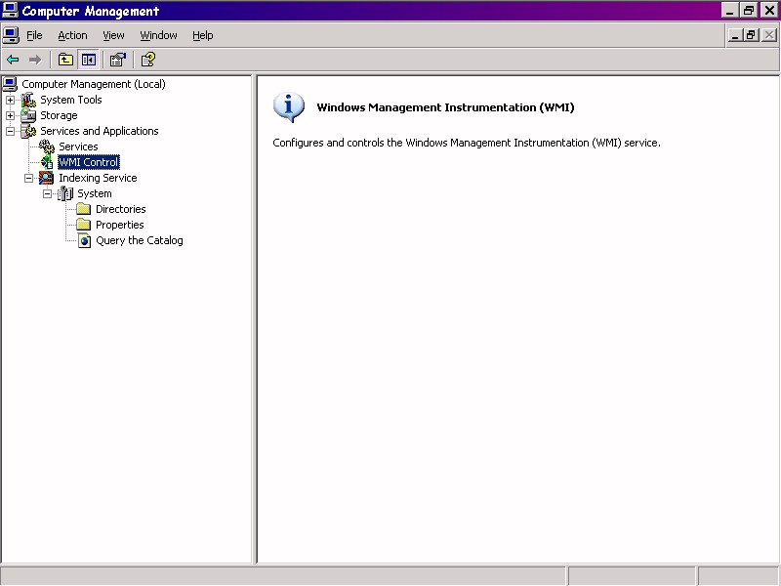
Task: Select Computer Management (Local) label
Action: pyautogui.click(x=94, y=84)
